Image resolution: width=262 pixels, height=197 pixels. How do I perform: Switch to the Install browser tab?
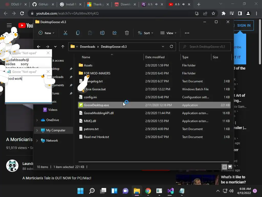coord(71,4)
